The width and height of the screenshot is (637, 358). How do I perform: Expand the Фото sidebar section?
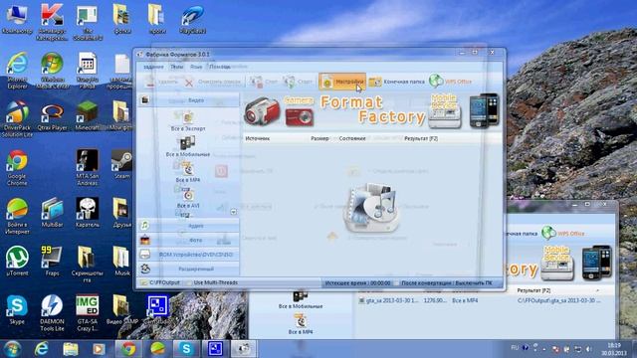pyautogui.click(x=188, y=241)
